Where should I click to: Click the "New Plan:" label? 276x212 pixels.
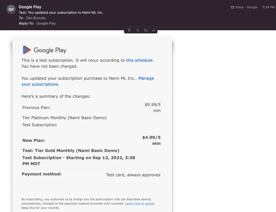click(33, 140)
